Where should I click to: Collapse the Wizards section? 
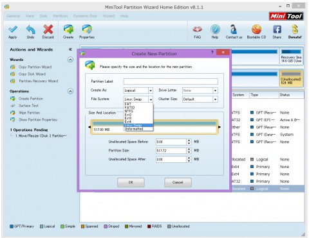pyautogui.click(x=70, y=60)
